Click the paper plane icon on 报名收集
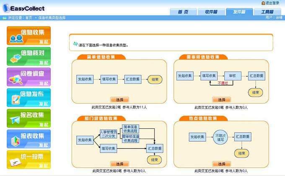 (15, 120)
